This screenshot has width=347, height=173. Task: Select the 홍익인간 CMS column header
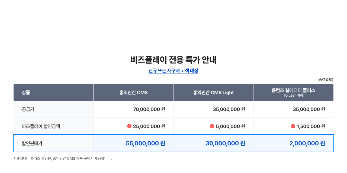click(x=133, y=92)
